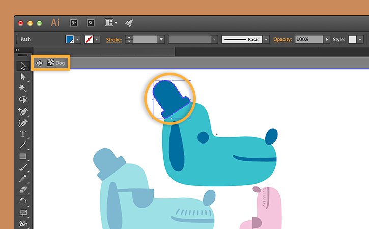
Task: Activate the Eraser tool
Action: 23,190
